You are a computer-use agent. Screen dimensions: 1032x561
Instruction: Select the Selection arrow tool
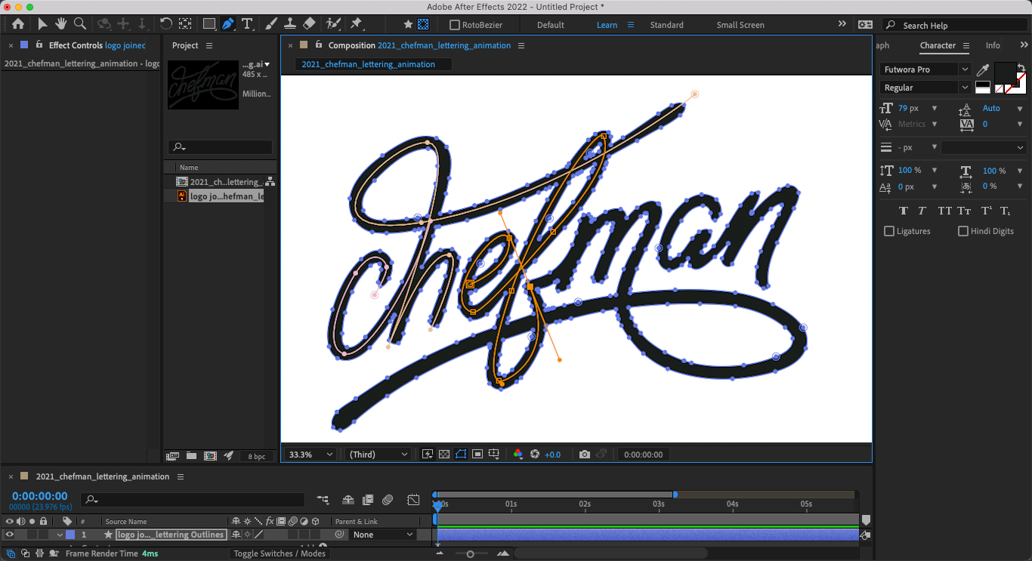42,24
